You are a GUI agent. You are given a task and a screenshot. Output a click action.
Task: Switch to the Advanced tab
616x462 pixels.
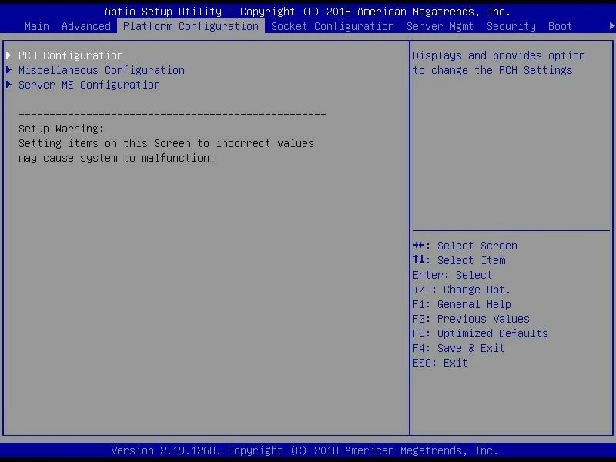coord(86,26)
